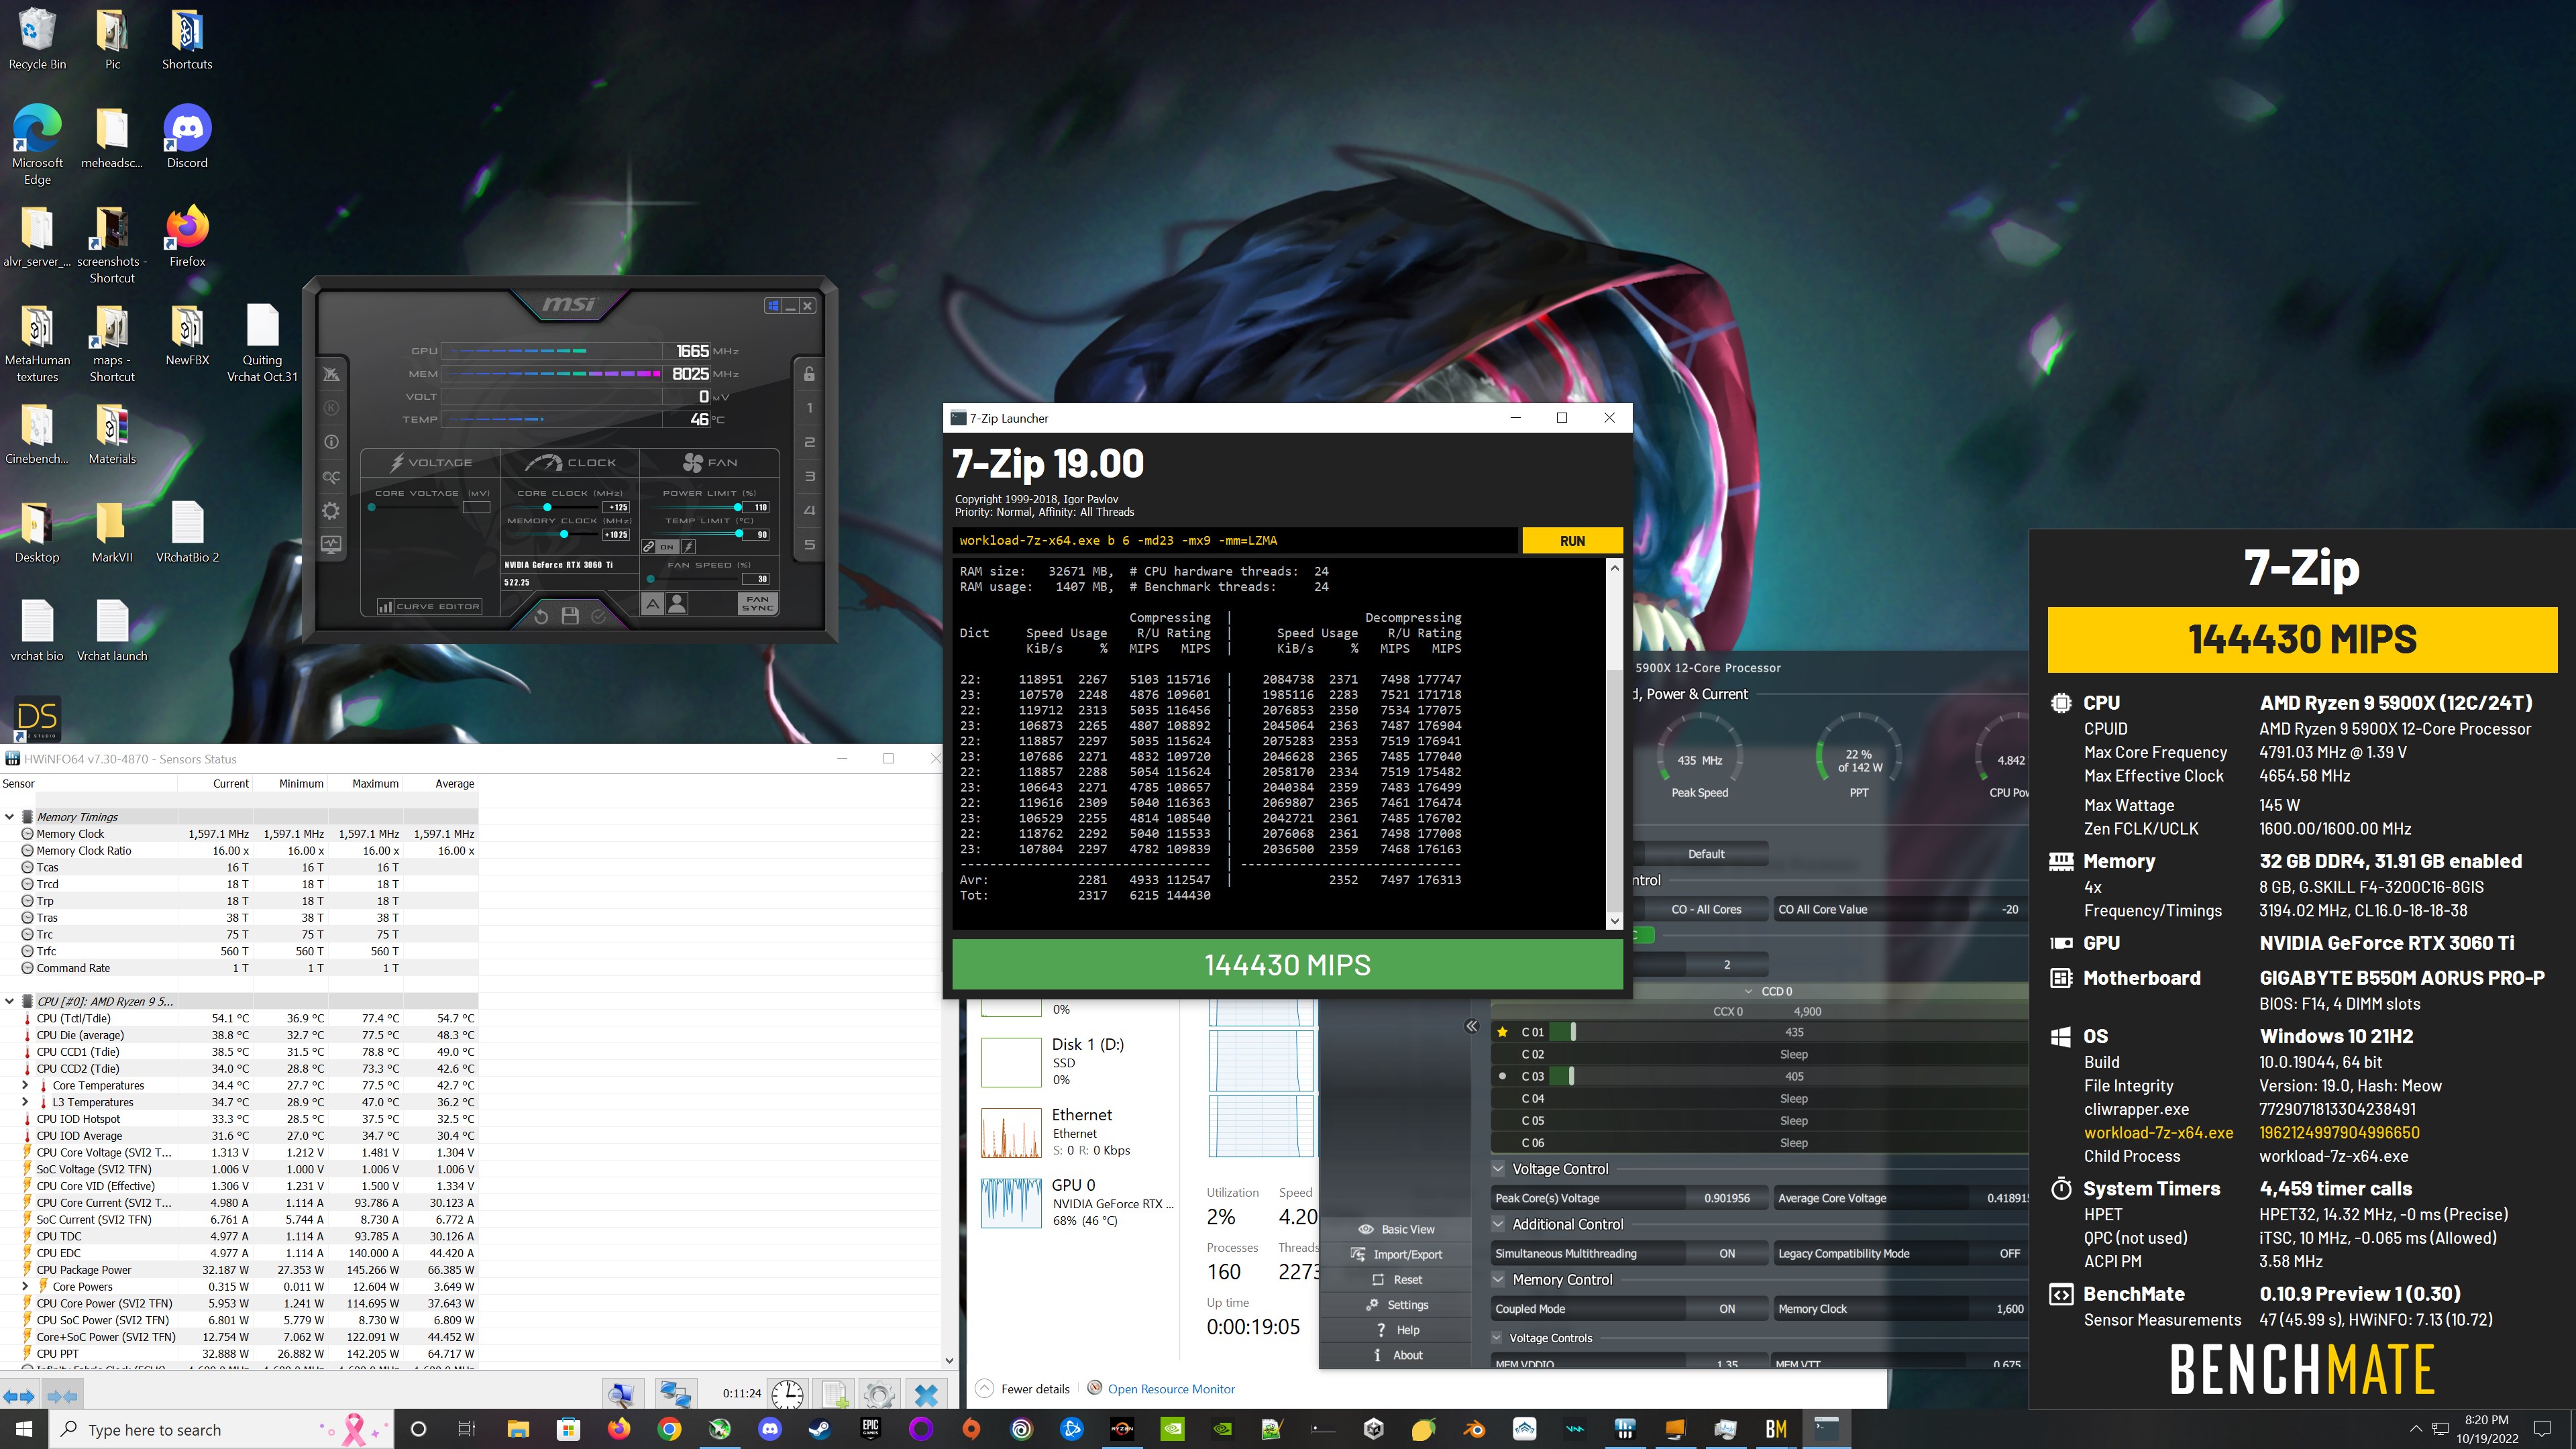
Task: Select Afterburner profile slot 1
Action: [x=809, y=408]
